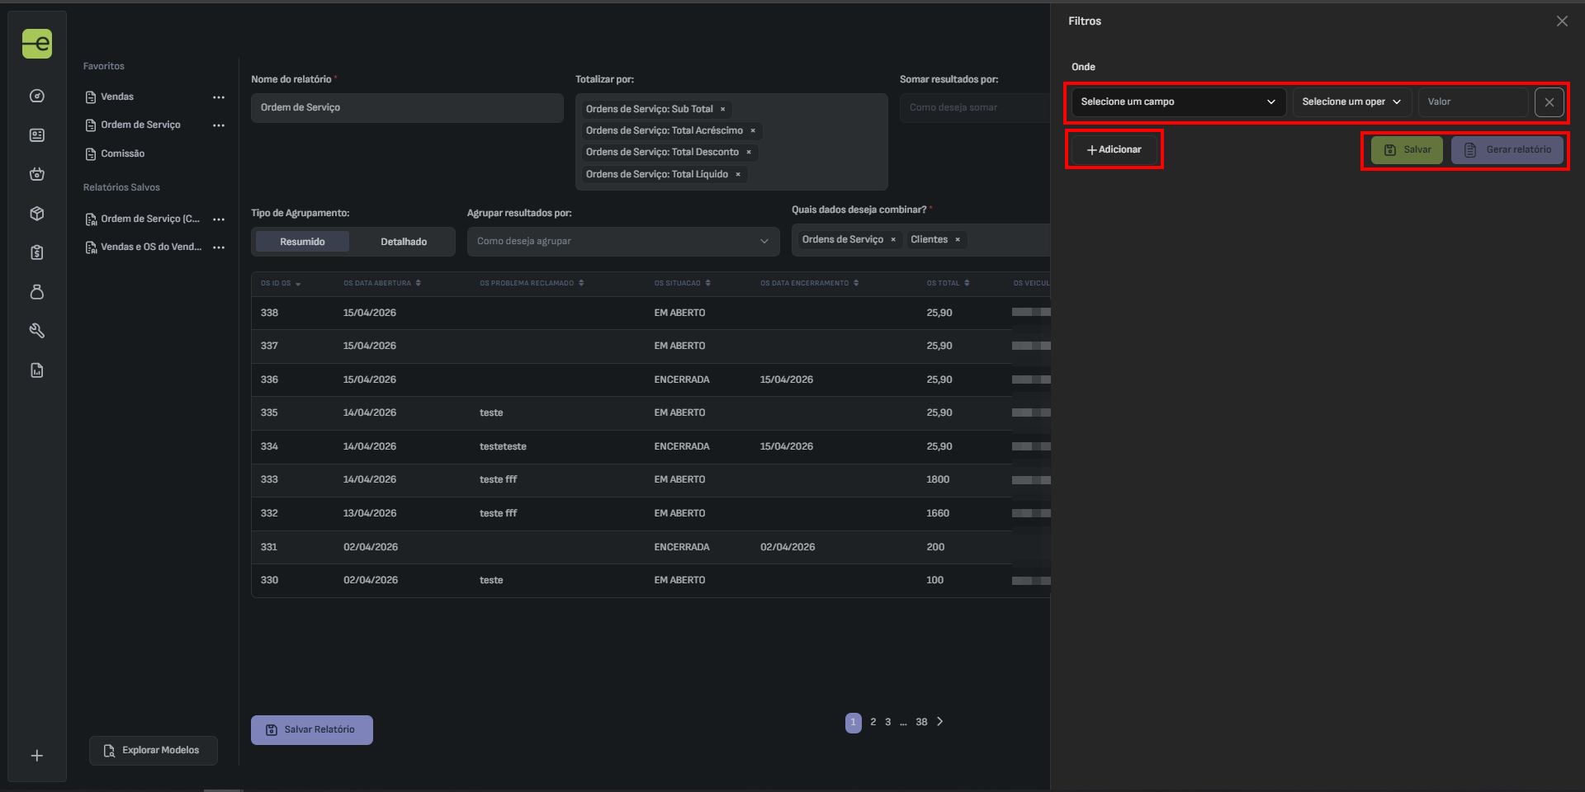The width and height of the screenshot is (1585, 792).
Task: Open the dashboard gauge icon in sidebar
Action: 37,97
